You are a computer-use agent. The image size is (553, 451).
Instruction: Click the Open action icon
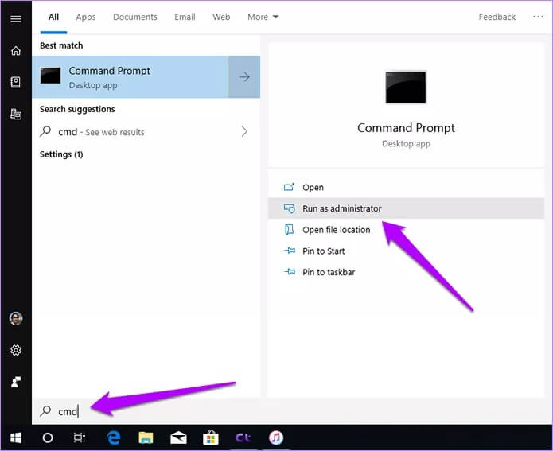[289, 187]
